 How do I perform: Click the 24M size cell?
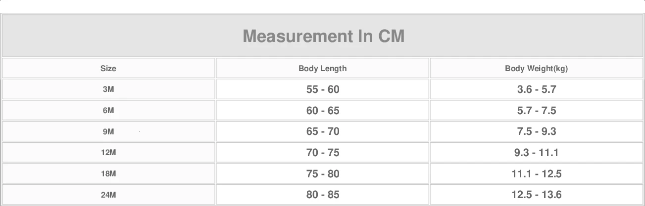pyautogui.click(x=108, y=195)
